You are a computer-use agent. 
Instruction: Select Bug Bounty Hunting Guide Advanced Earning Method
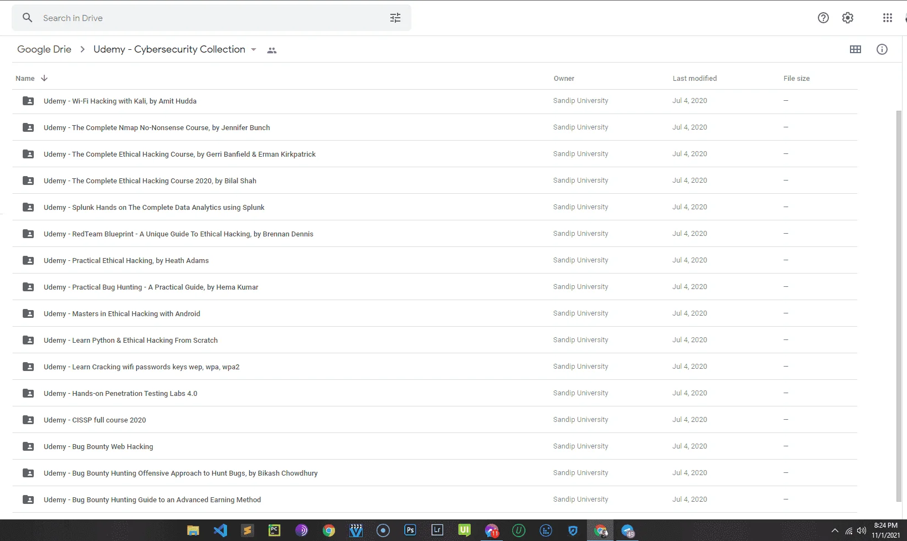pyautogui.click(x=435, y=499)
